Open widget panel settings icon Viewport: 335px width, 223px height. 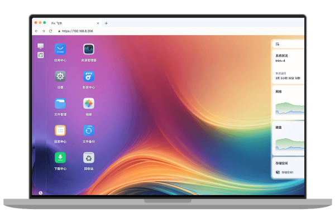point(277,43)
